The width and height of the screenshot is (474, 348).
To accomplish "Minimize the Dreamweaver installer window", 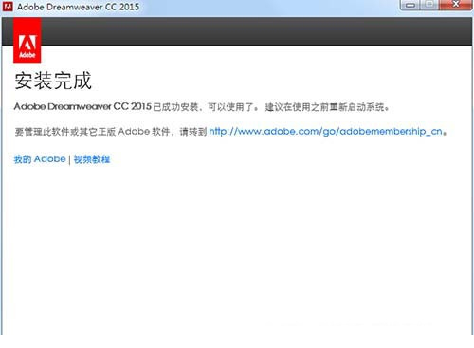I will 410,5.
